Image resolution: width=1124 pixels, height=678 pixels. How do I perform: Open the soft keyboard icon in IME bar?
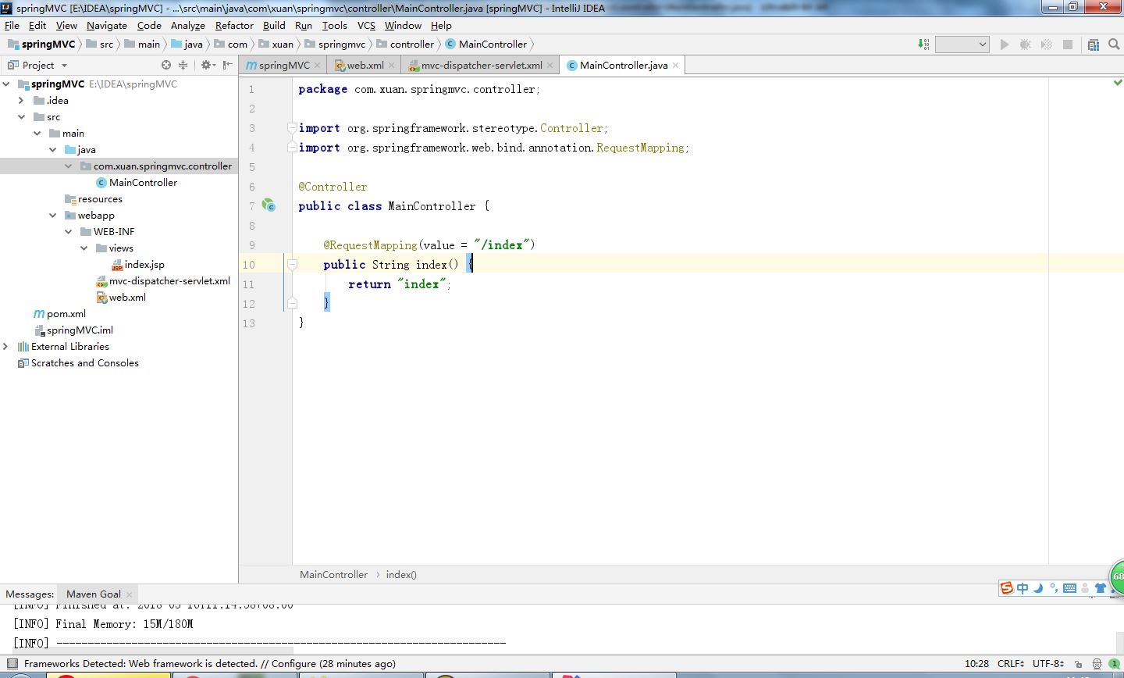pyautogui.click(x=1069, y=588)
